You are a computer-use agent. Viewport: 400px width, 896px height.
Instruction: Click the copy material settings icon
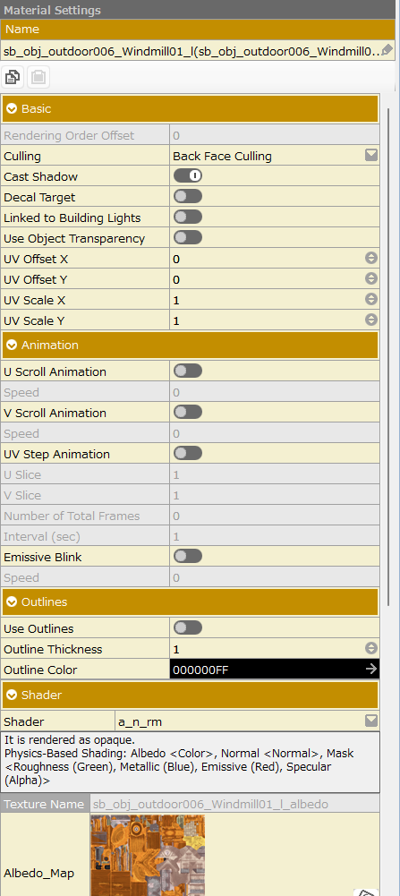coord(13,77)
